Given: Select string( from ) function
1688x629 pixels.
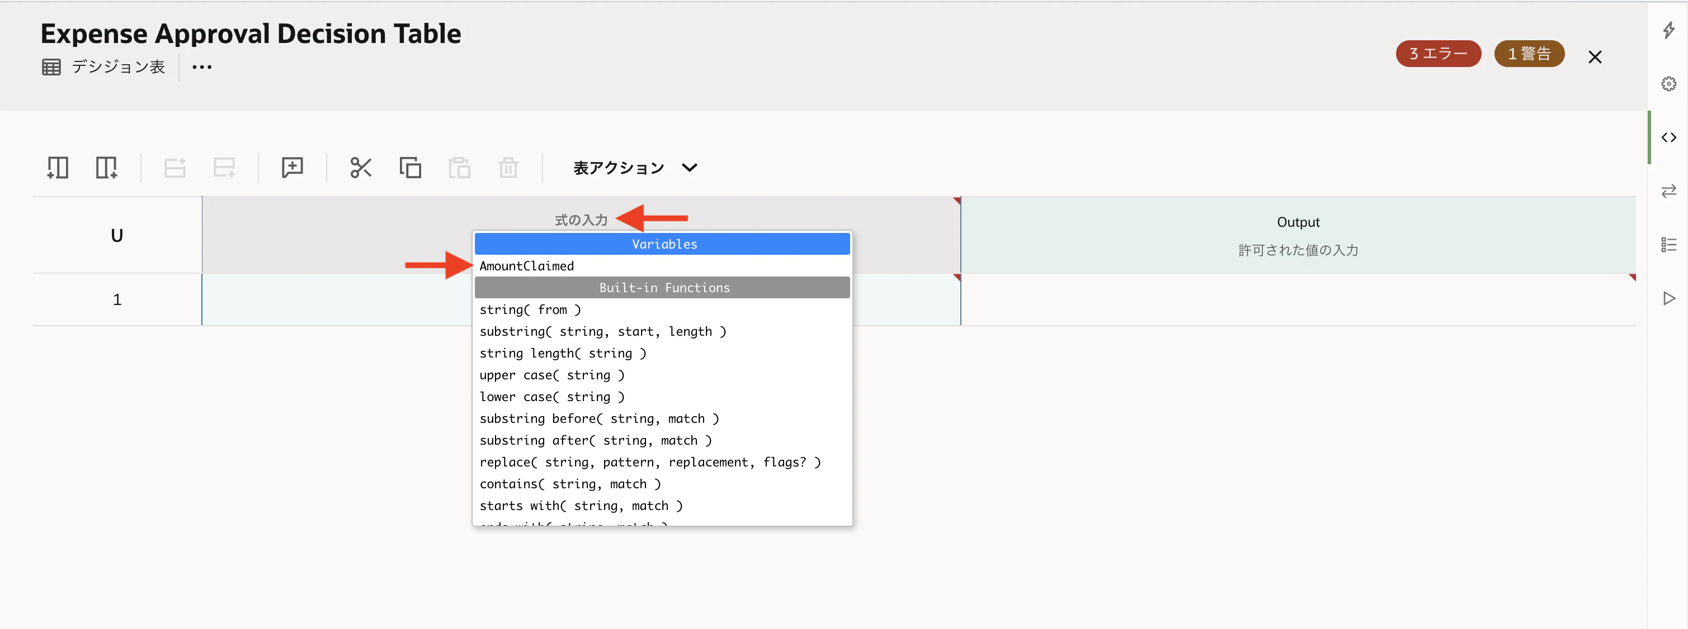Looking at the screenshot, I should point(662,309).
